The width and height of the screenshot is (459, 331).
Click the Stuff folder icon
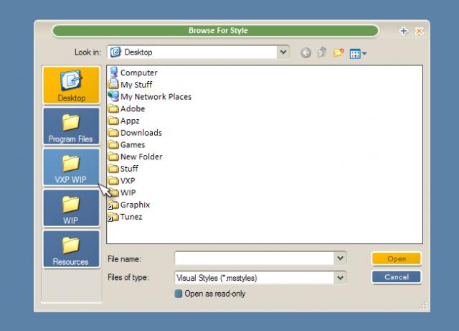coord(113,169)
